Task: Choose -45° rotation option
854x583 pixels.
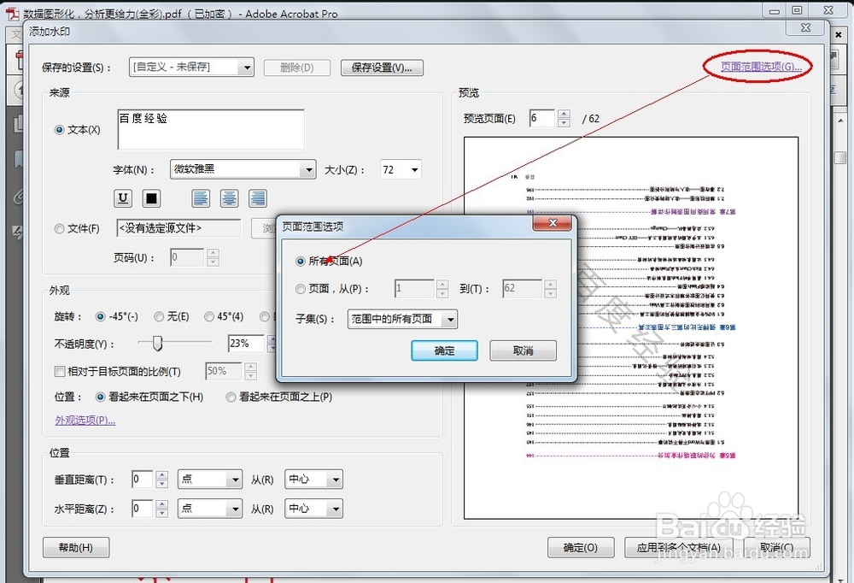Action: tap(100, 316)
